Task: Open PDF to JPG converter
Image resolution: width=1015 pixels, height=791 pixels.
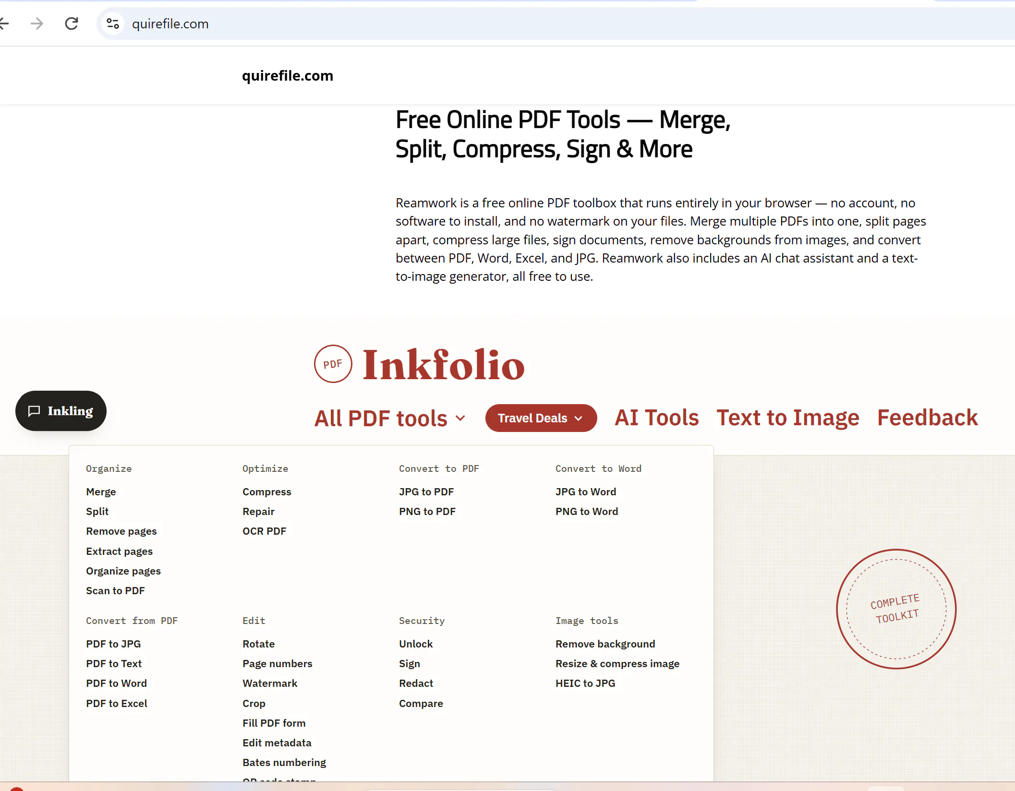Action: tap(113, 644)
